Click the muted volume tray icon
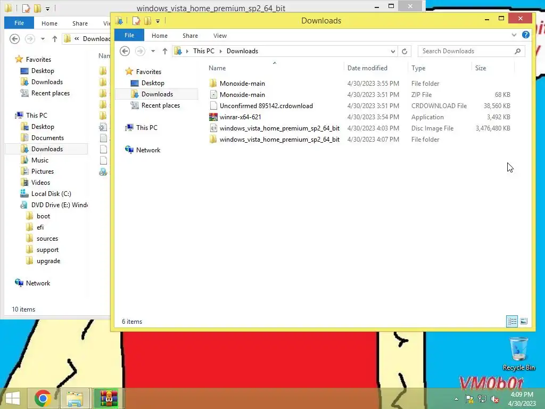This screenshot has height=409, width=545. tap(494, 399)
